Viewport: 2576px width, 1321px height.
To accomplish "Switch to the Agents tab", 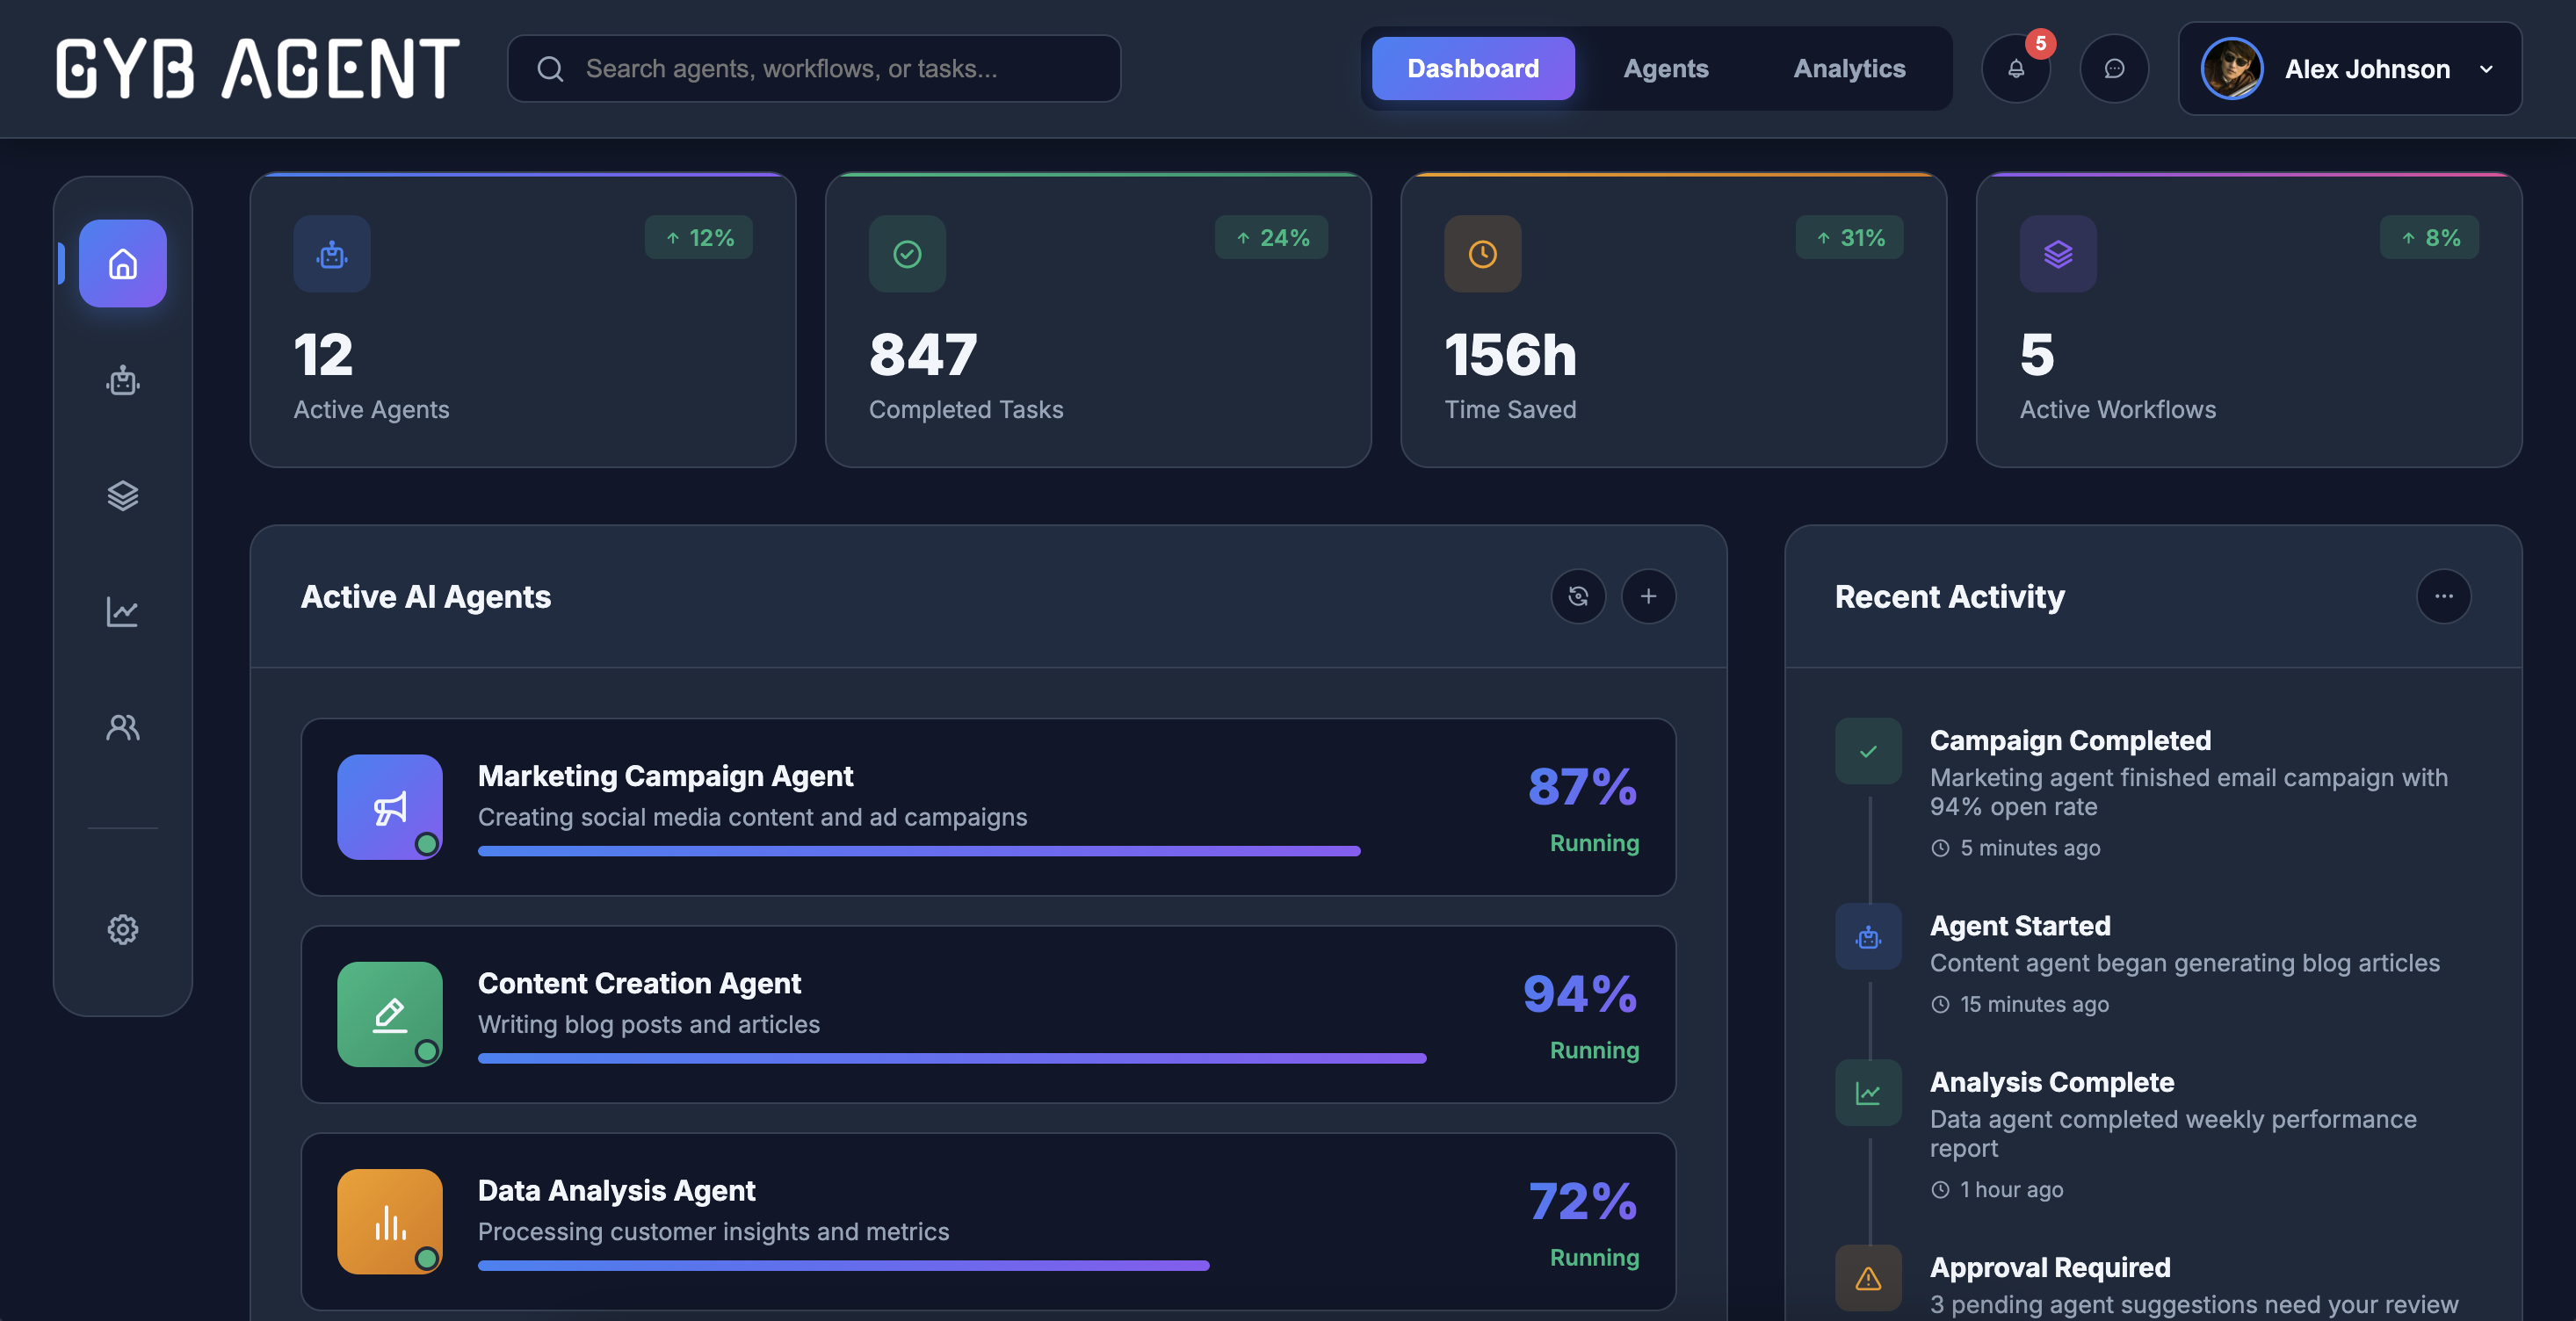I will point(1665,69).
